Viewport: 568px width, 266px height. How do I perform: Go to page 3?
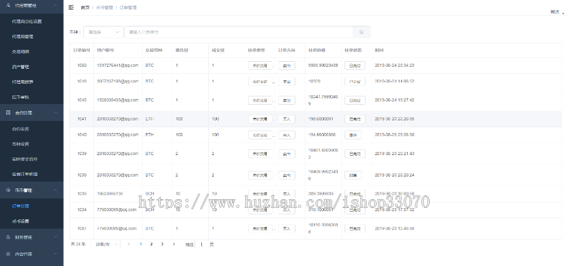(162, 245)
